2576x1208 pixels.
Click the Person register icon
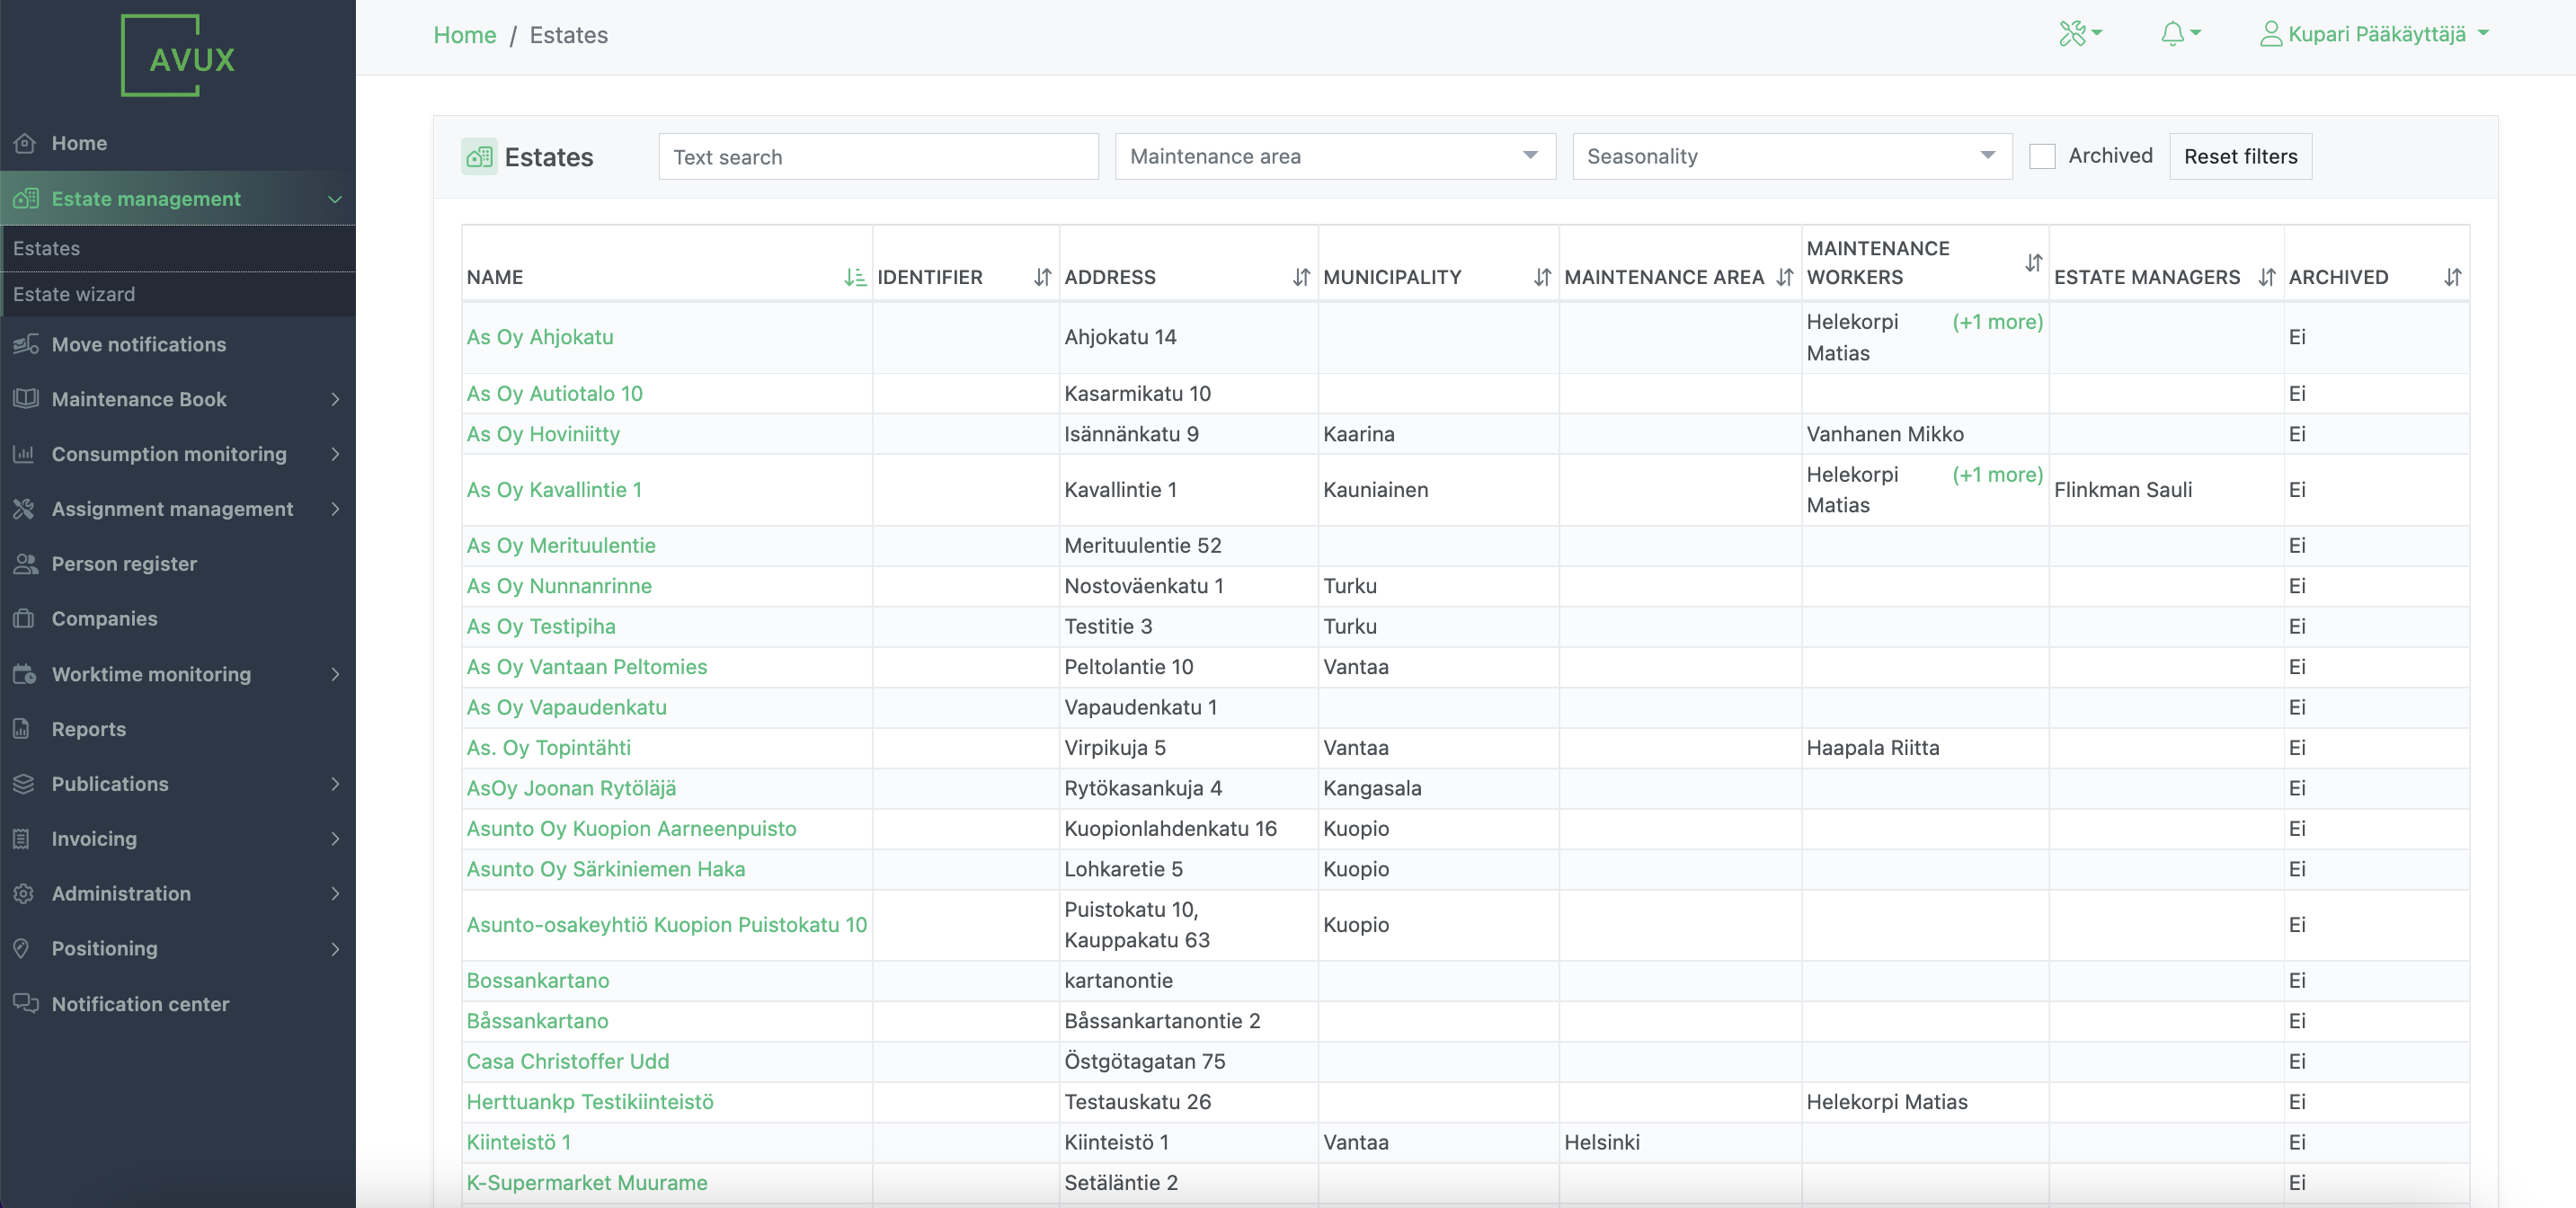(25, 563)
